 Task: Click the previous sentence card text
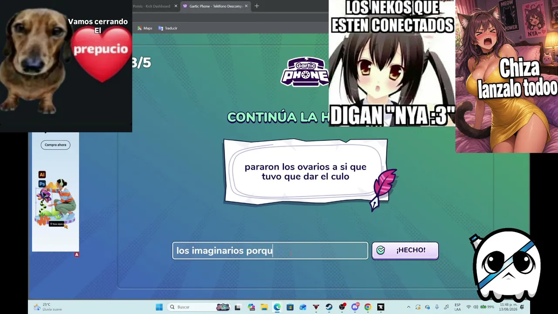(x=305, y=171)
